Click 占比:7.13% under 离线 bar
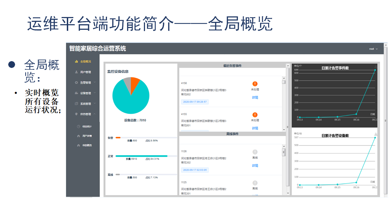392x198 pixels. 151,178
